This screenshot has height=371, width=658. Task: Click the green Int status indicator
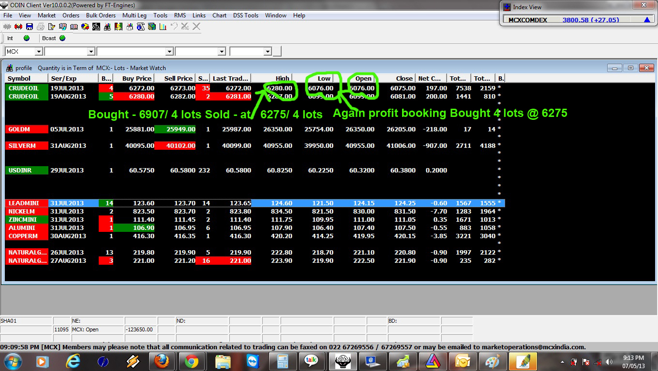pyautogui.click(x=27, y=38)
